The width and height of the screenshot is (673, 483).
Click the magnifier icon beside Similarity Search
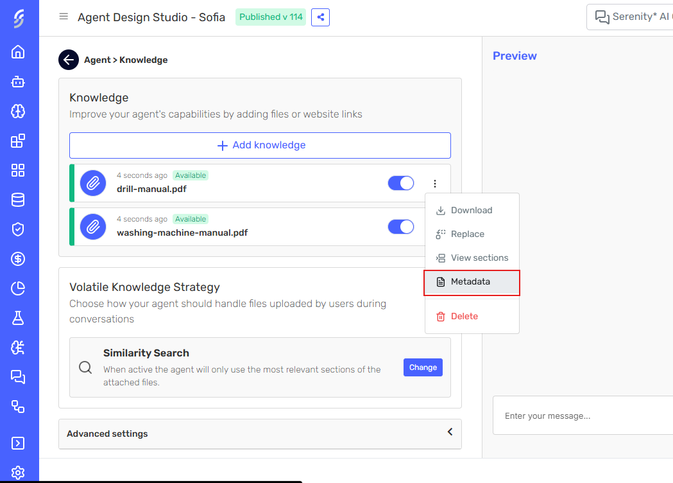pos(85,367)
